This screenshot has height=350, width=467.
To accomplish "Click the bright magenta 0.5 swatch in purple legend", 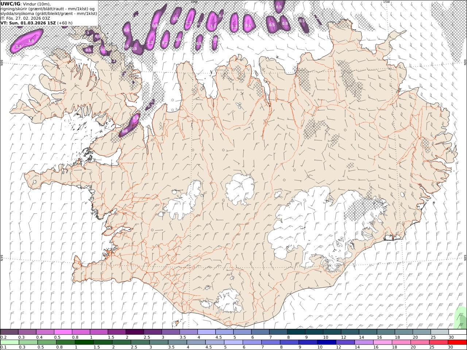I will tap(63, 332).
